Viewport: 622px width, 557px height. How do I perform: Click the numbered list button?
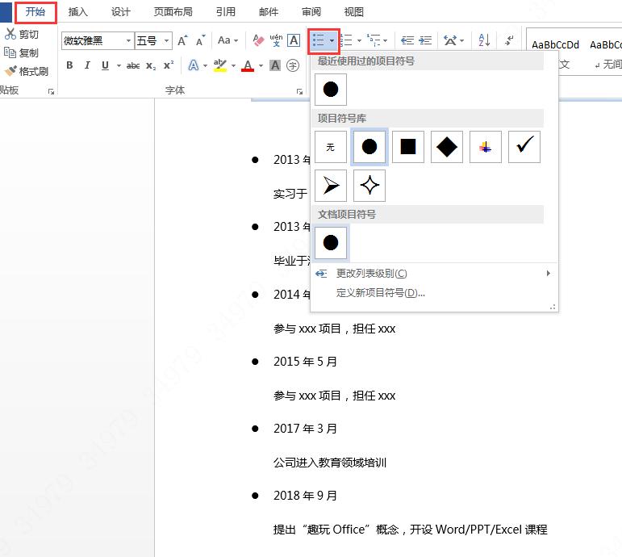(346, 40)
